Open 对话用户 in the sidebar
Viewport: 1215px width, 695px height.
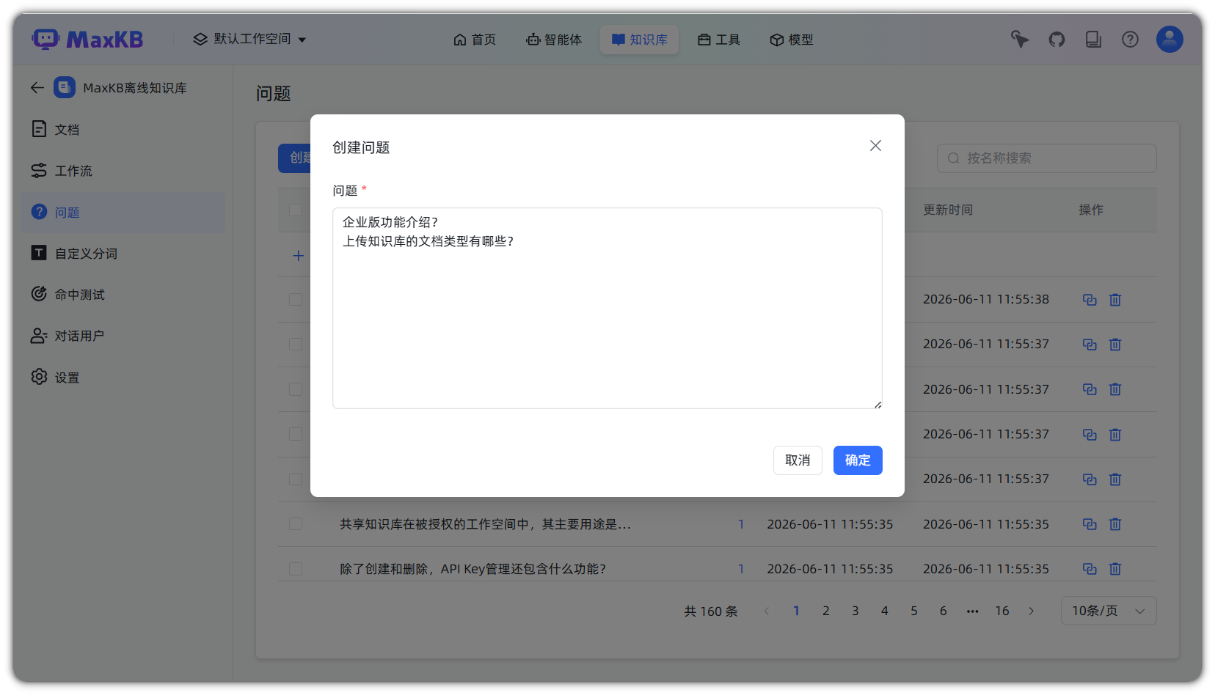coord(123,336)
